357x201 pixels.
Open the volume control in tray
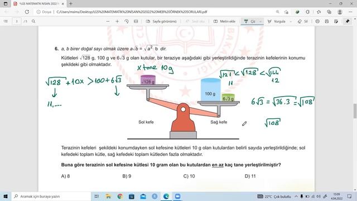pyautogui.click(x=319, y=196)
